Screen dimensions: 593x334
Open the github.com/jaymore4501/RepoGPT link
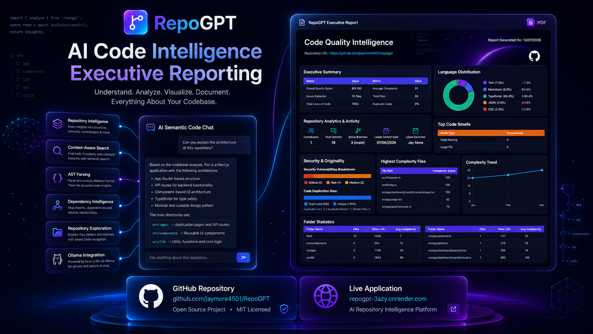pos(221,299)
